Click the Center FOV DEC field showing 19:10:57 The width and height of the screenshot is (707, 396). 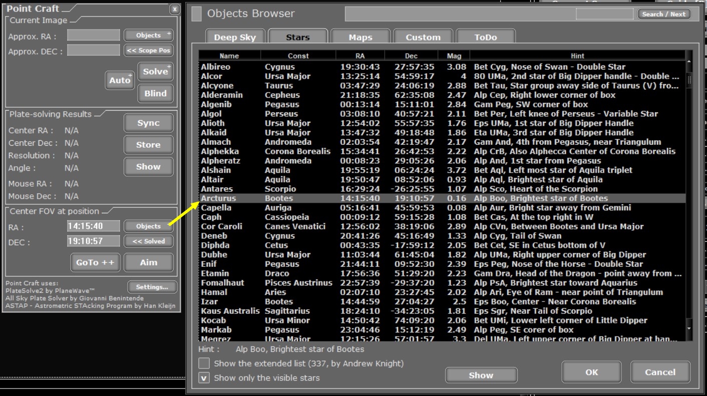(x=94, y=241)
